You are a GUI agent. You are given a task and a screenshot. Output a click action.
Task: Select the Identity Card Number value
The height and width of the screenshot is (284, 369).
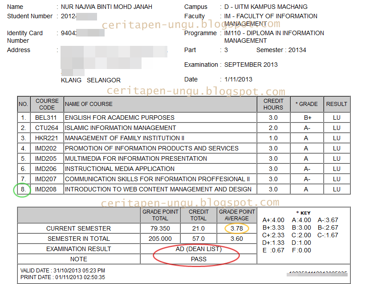78,33
